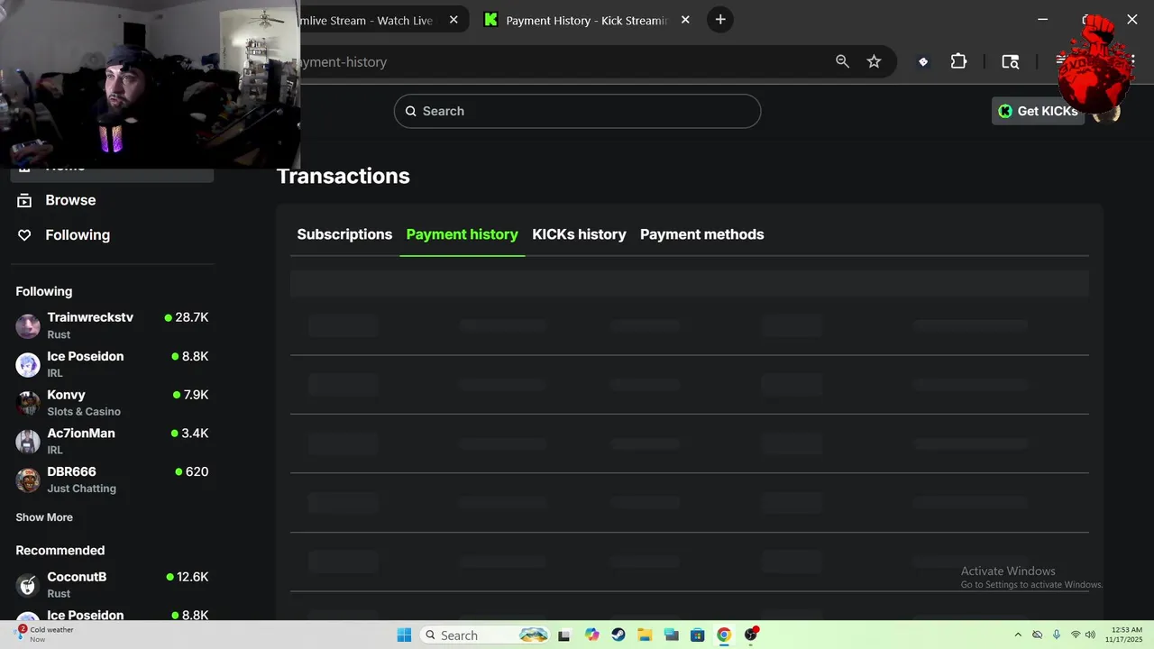Click the Get KICKs button
1154x649 pixels.
1038,111
